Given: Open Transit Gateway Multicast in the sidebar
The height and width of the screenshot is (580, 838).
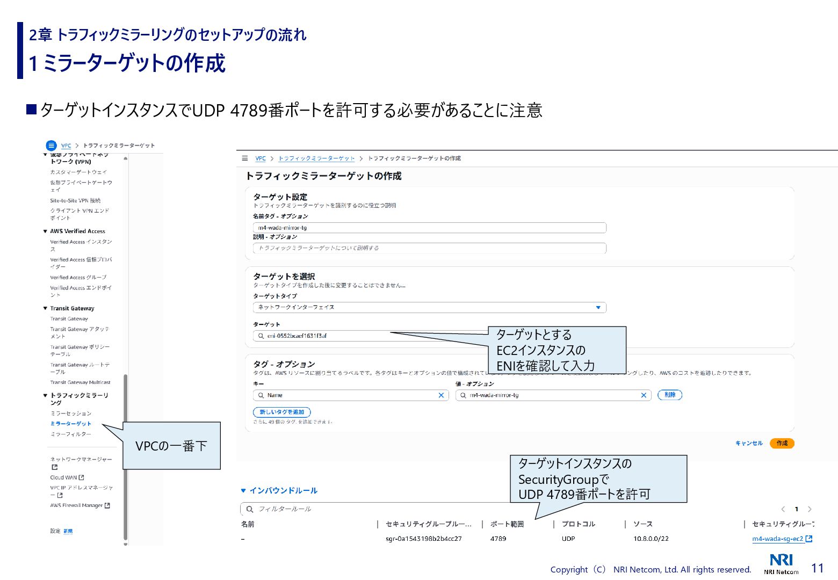Looking at the screenshot, I should tap(81, 382).
